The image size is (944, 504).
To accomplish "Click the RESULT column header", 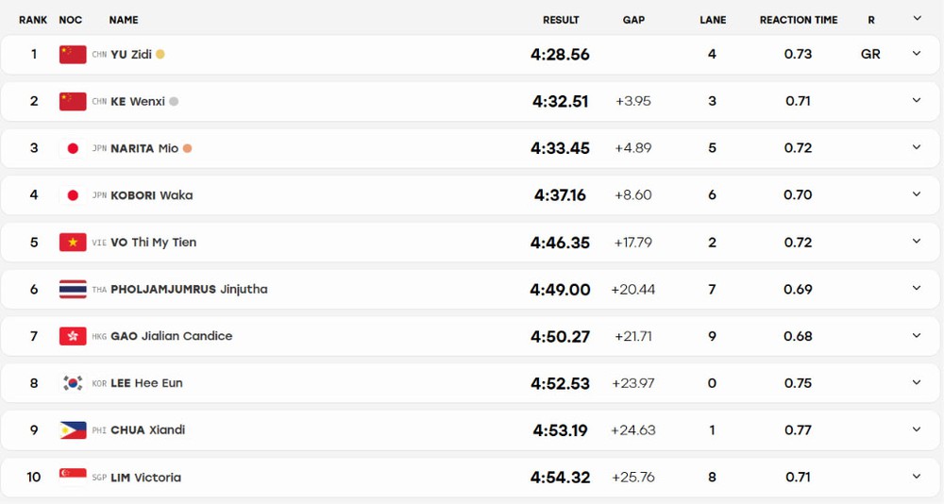I will pos(561,20).
